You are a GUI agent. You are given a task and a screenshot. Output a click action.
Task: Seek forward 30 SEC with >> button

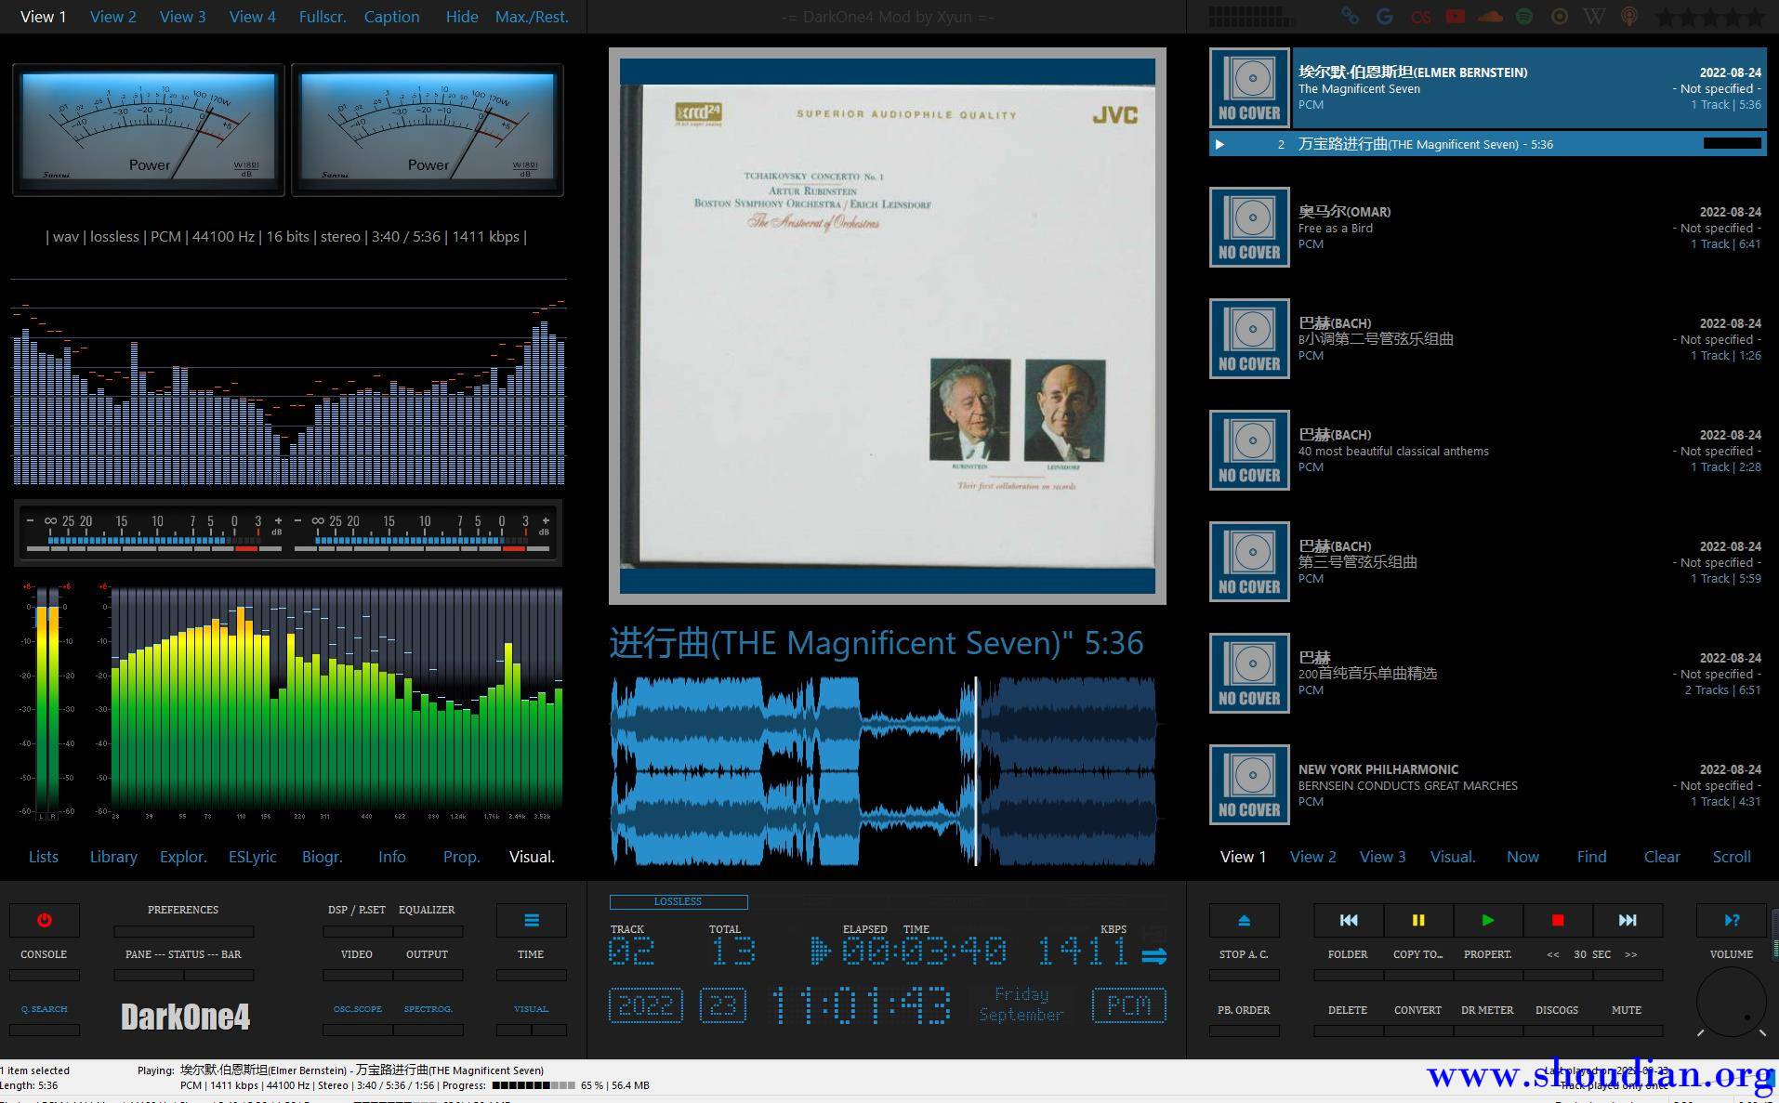[1630, 954]
